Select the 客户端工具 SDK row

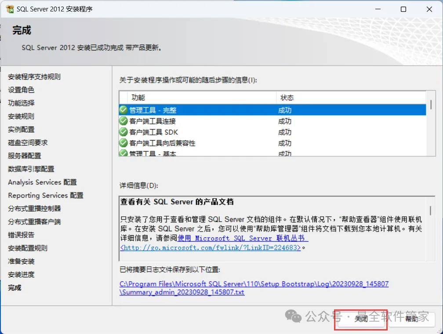(x=272, y=132)
